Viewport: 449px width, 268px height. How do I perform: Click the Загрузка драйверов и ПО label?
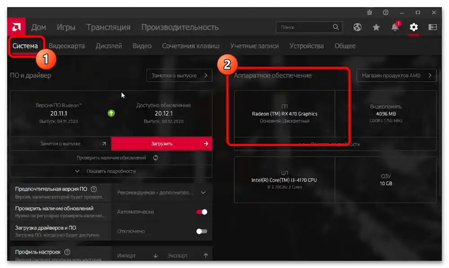coord(45,228)
